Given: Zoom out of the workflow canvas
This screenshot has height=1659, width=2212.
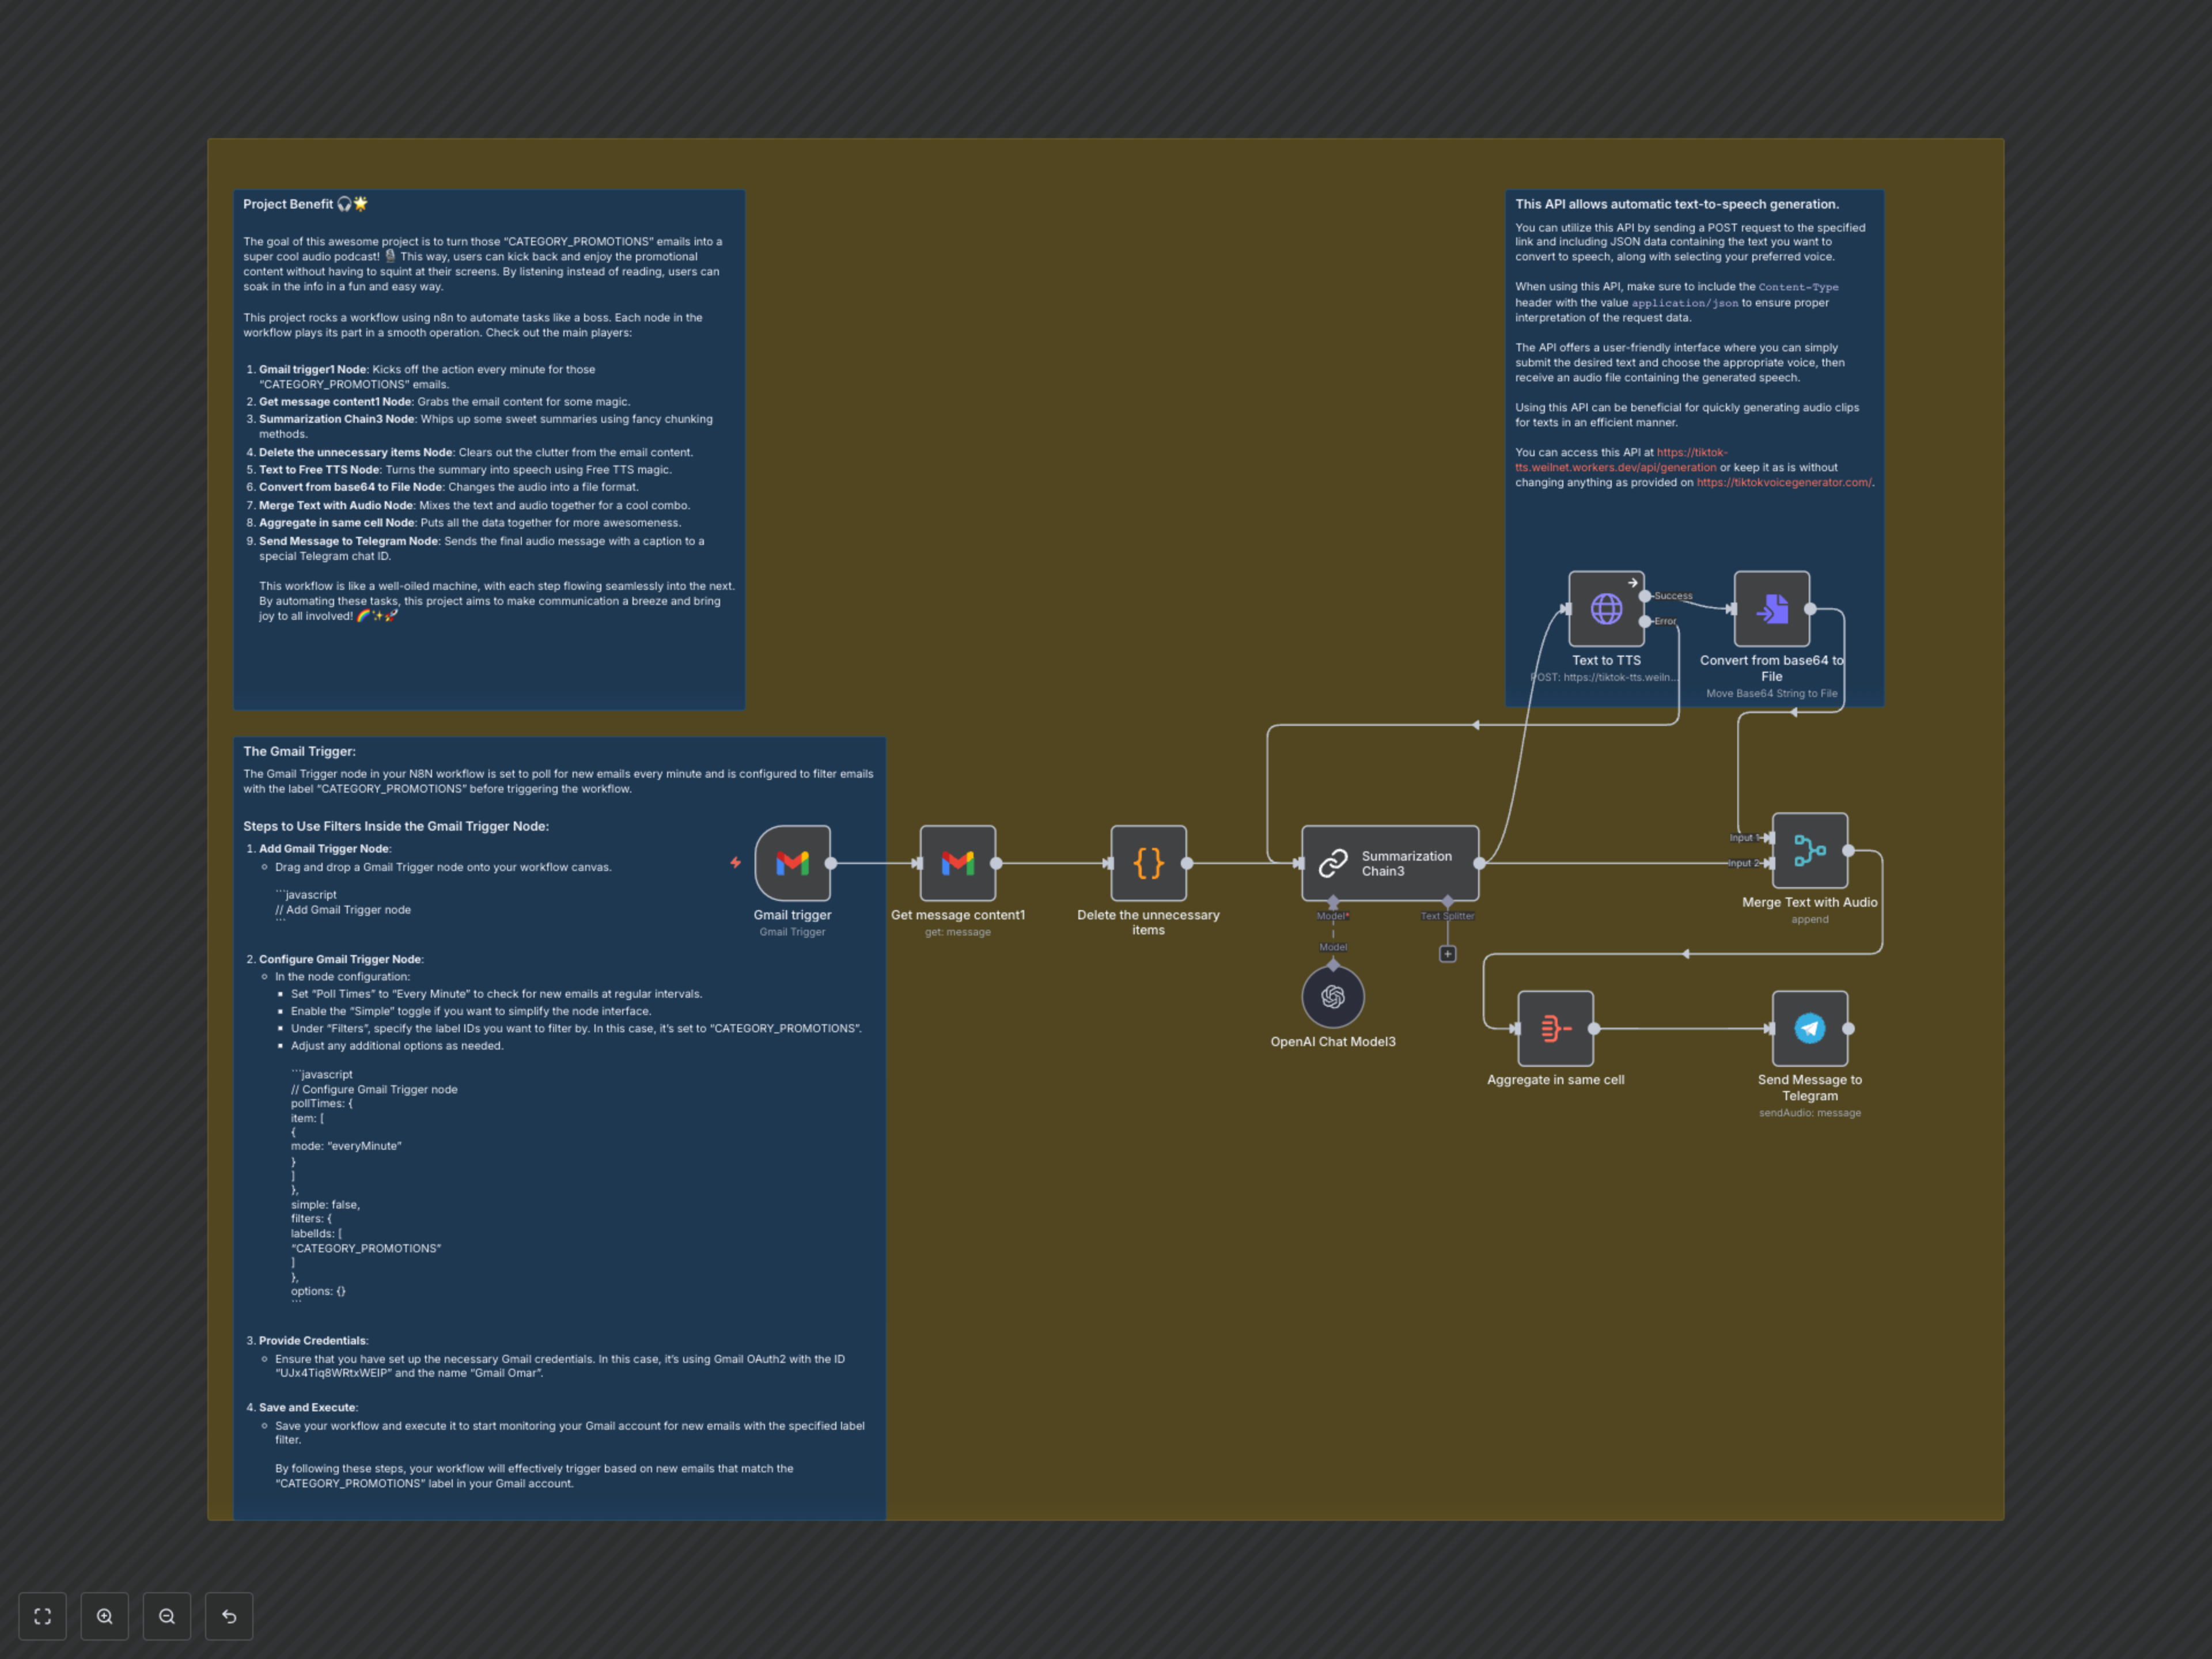Looking at the screenshot, I should pyautogui.click(x=167, y=1616).
